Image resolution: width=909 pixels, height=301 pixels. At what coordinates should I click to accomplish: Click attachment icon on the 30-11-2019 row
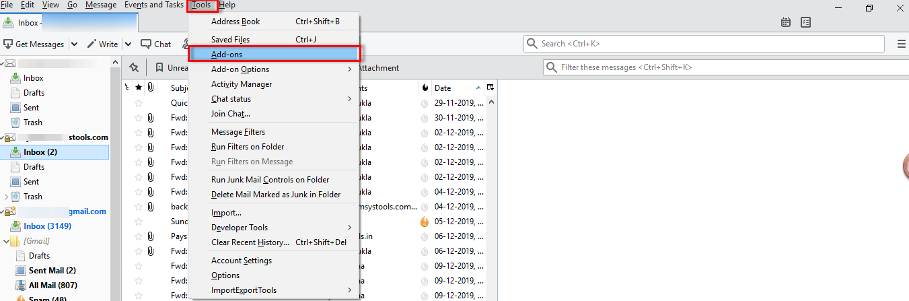[151, 118]
